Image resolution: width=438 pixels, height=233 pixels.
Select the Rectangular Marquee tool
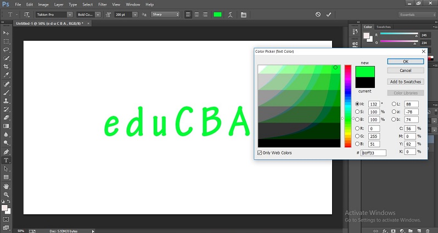pyautogui.click(x=6, y=41)
